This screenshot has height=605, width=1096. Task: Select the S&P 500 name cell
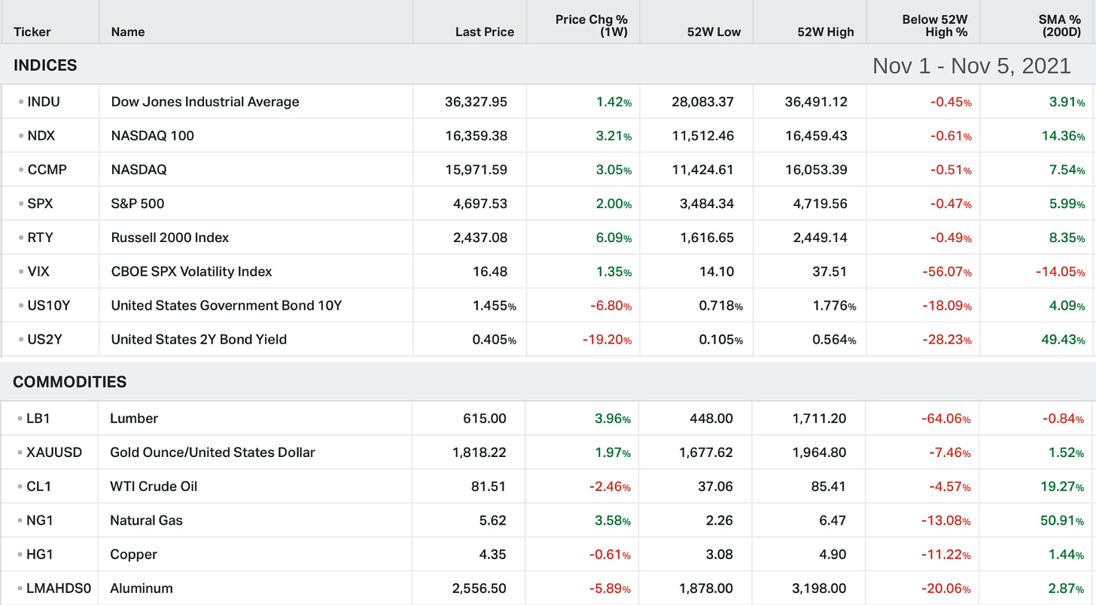pos(137,203)
